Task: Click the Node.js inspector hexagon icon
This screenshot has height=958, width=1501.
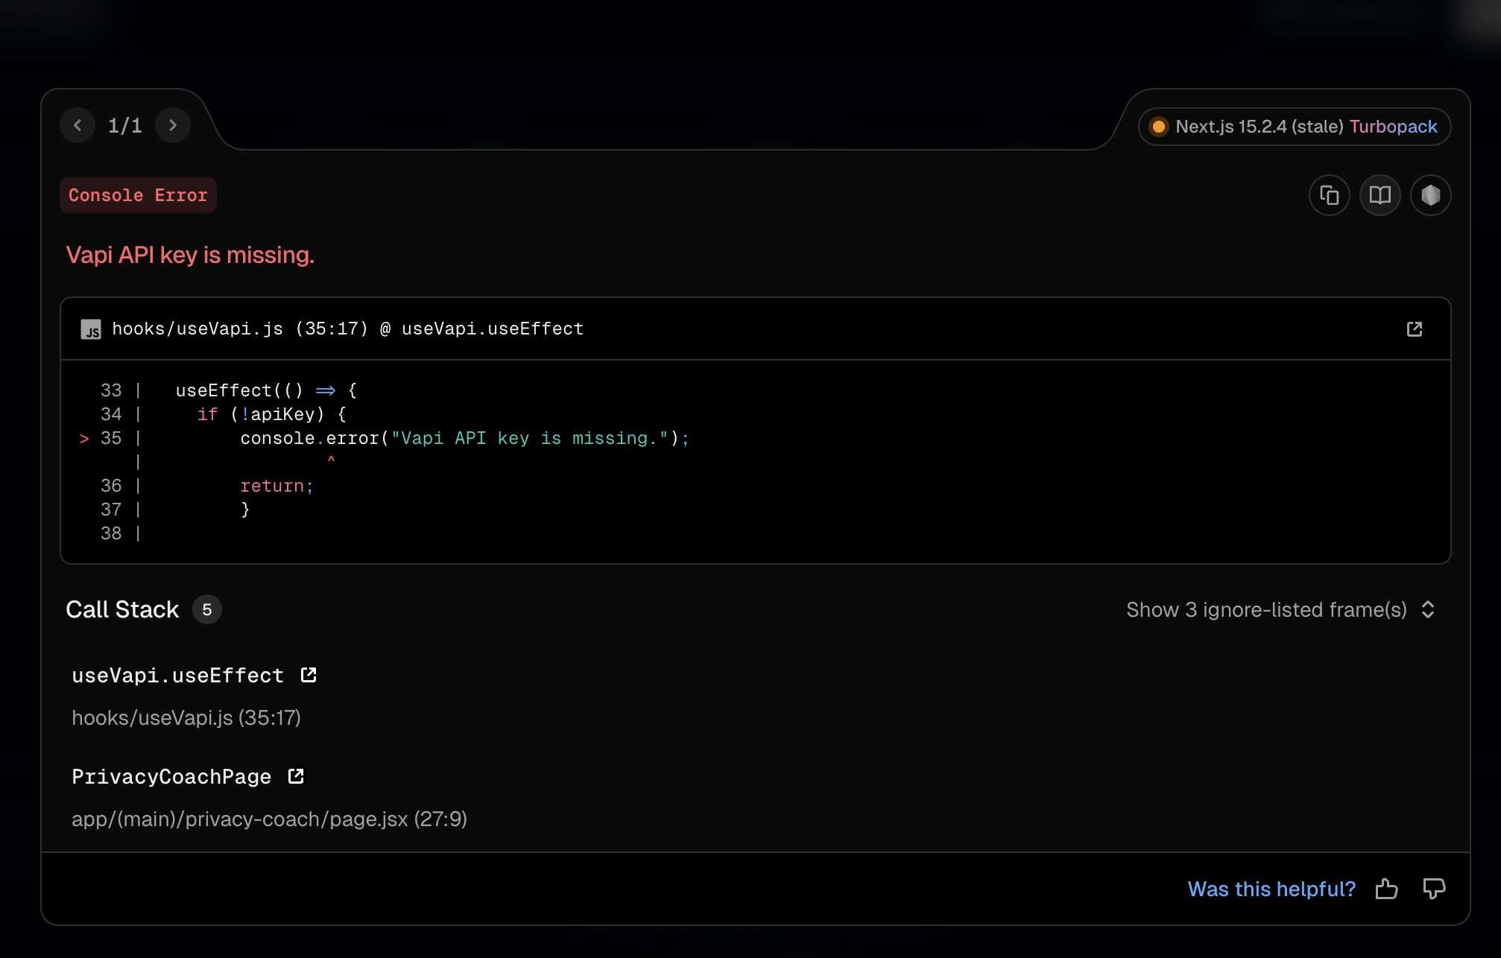Action: tap(1430, 195)
